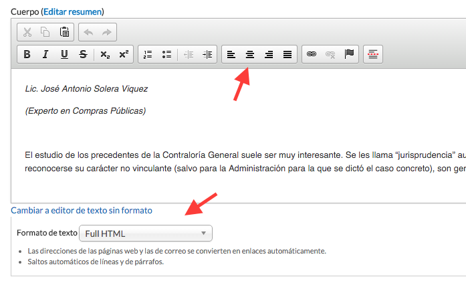The width and height of the screenshot is (466, 281).
Task: Toggle italic formatting
Action: pos(45,55)
